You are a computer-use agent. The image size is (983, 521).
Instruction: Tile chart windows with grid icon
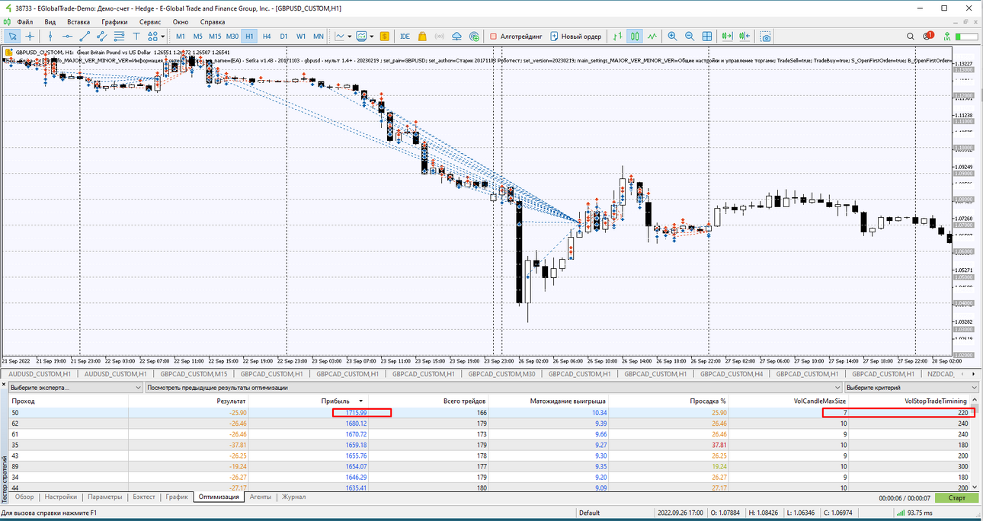click(707, 36)
